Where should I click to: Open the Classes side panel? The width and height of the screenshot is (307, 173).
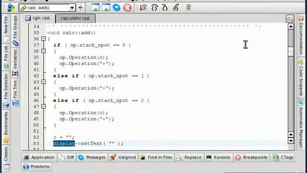point(6,158)
